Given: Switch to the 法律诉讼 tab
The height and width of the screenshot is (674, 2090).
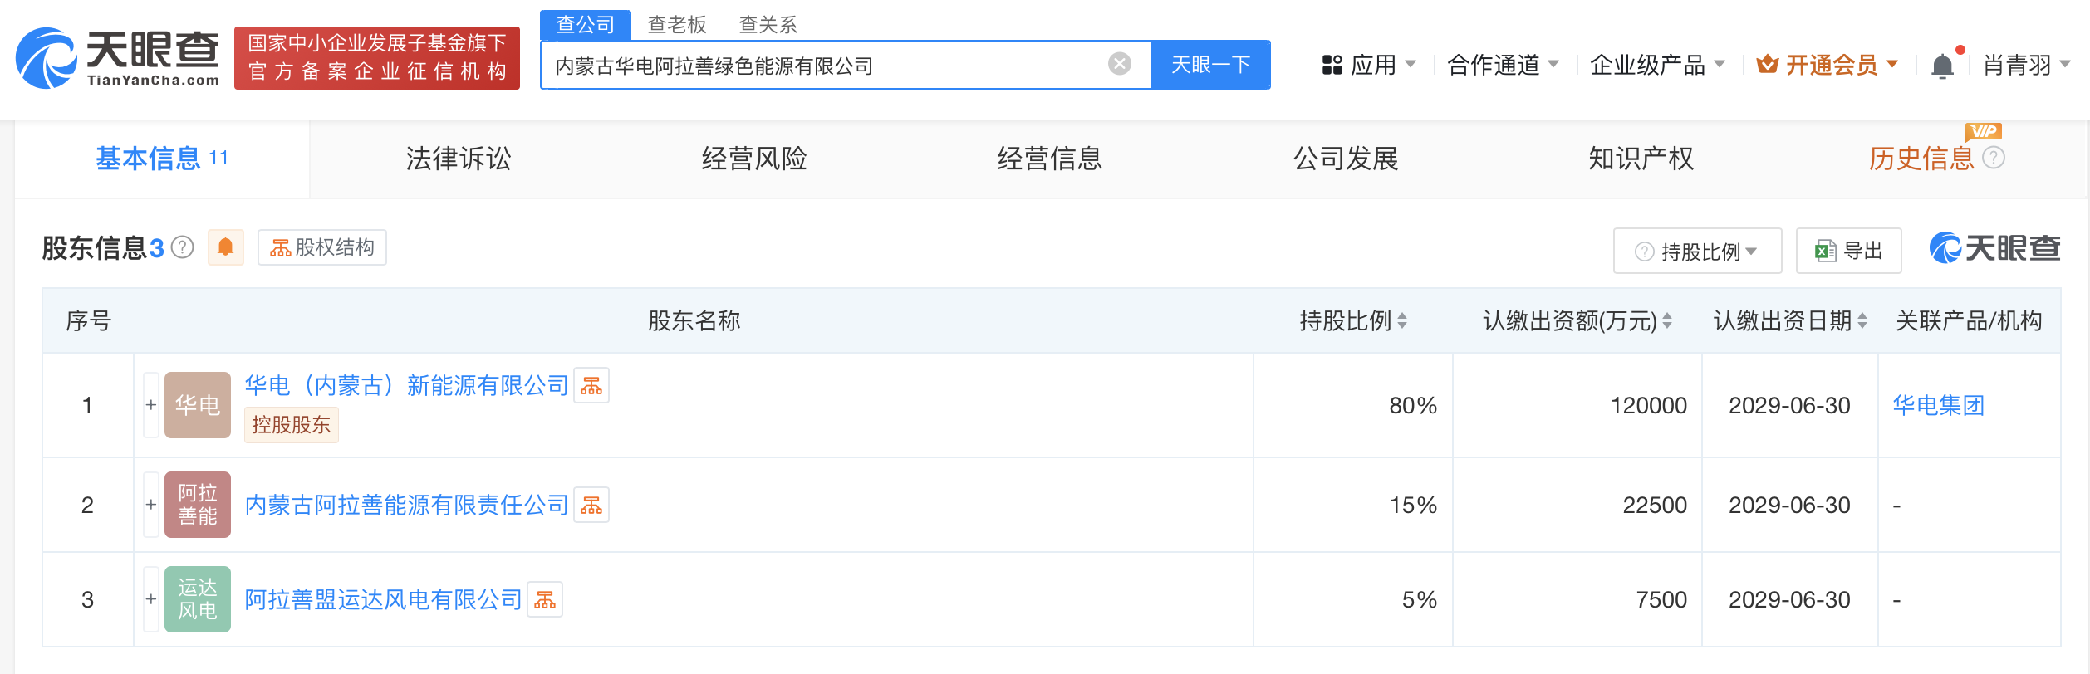Looking at the screenshot, I should (x=459, y=159).
